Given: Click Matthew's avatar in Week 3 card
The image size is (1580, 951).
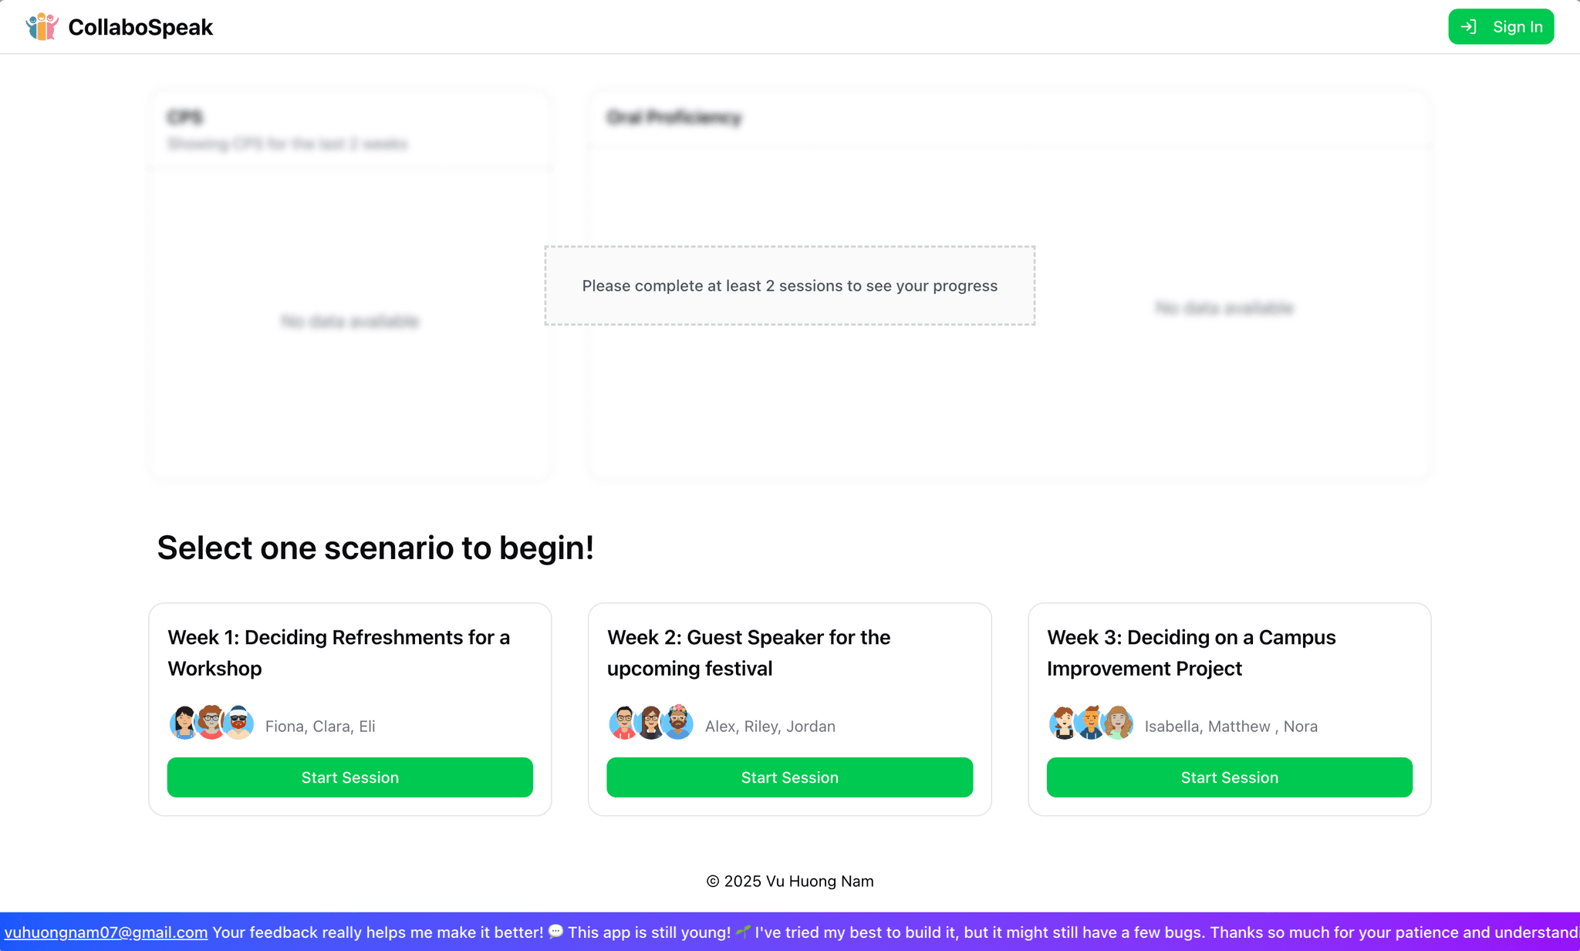Looking at the screenshot, I should coord(1091,723).
